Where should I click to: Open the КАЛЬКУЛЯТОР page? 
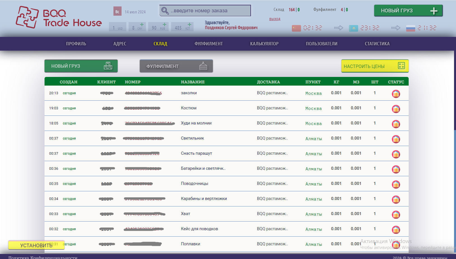pyautogui.click(x=264, y=44)
